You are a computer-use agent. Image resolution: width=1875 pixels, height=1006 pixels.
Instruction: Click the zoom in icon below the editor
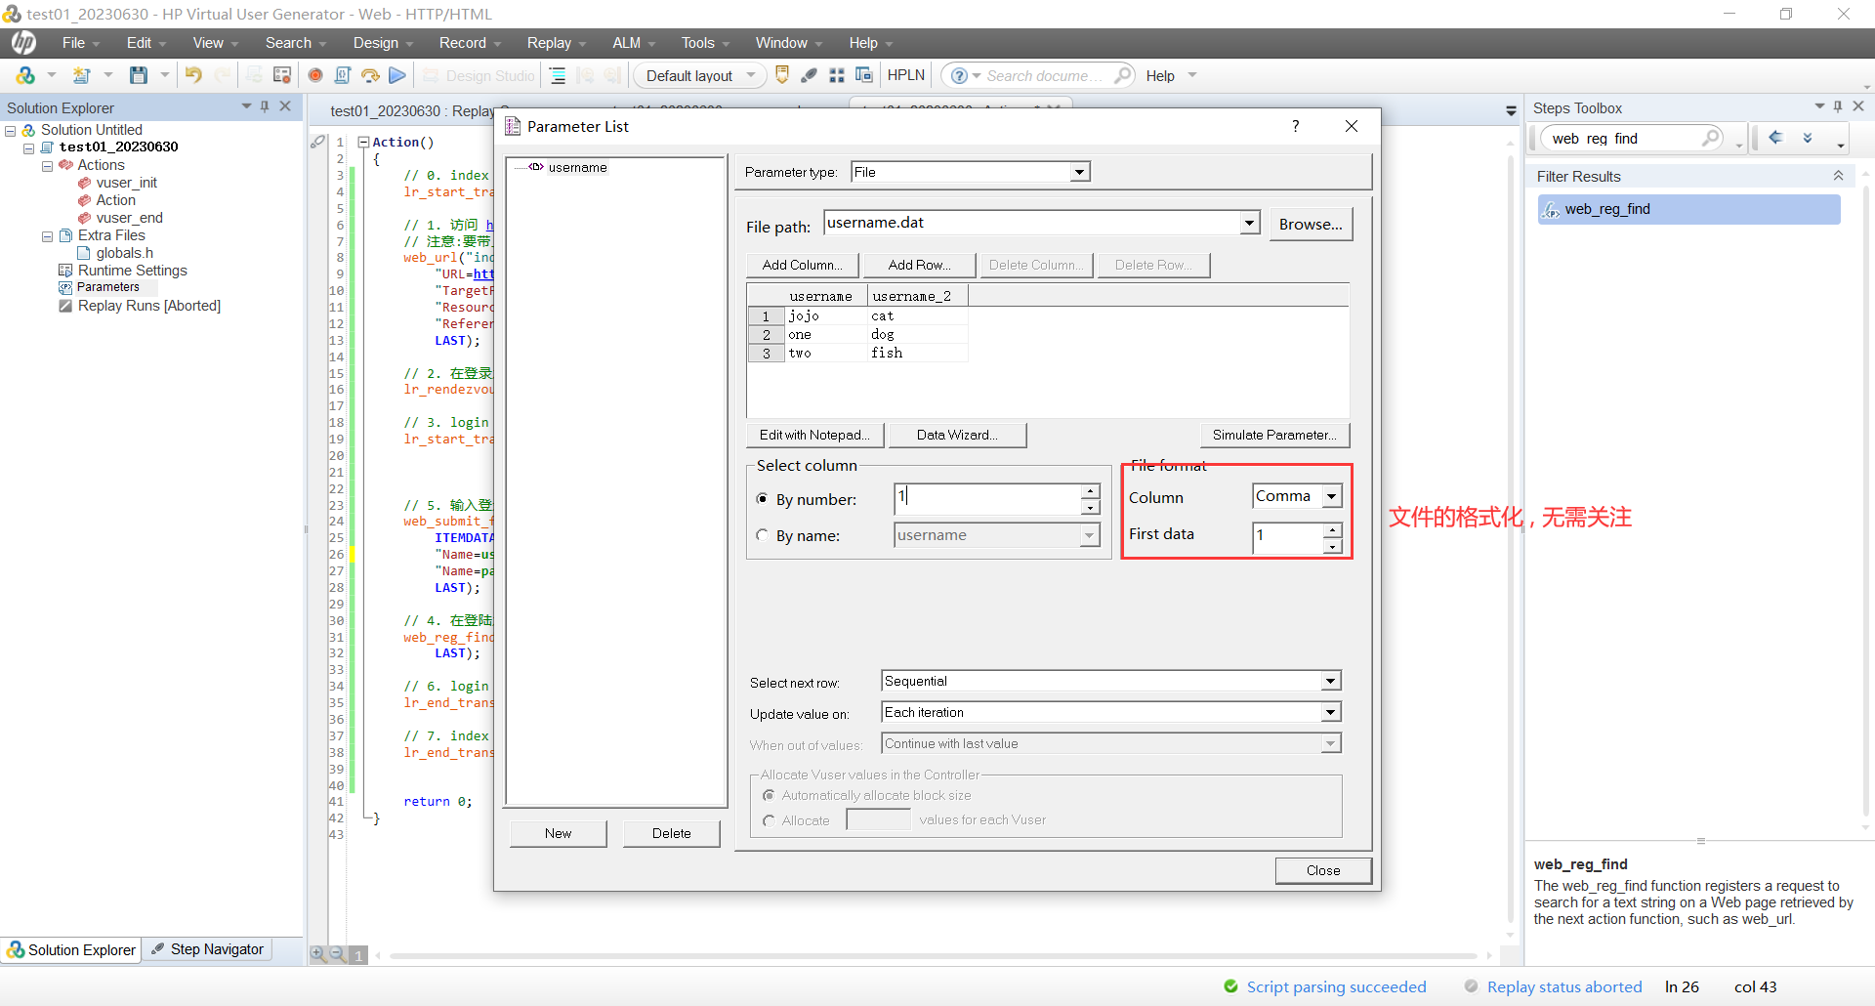[x=318, y=954]
